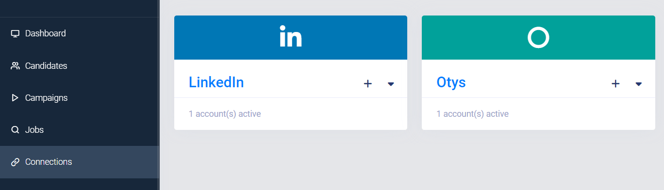Go to the Candidates section

click(80, 65)
